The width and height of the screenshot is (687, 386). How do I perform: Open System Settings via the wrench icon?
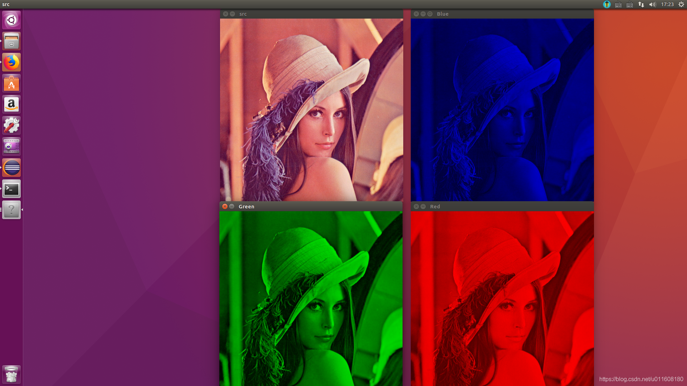coord(11,125)
